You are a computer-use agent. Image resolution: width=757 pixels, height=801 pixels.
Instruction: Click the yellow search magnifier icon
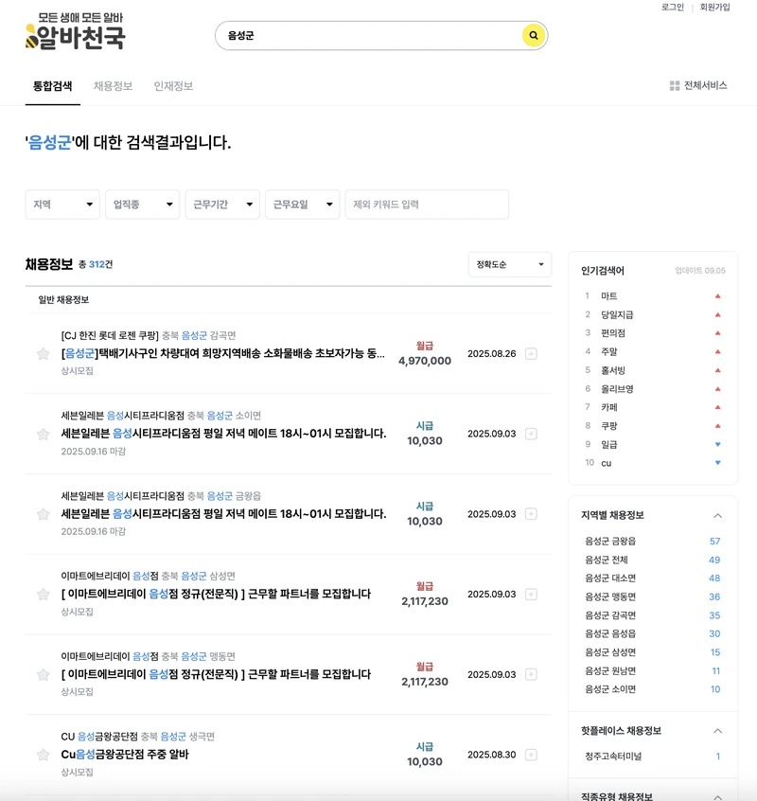click(533, 35)
